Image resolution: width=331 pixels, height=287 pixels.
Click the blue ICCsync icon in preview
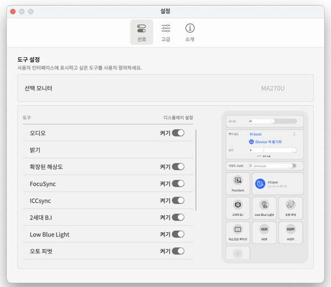coord(260,183)
